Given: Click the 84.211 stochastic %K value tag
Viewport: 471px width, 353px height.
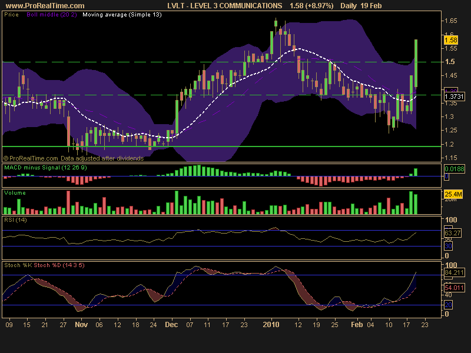Looking at the screenshot, I should click(x=454, y=272).
